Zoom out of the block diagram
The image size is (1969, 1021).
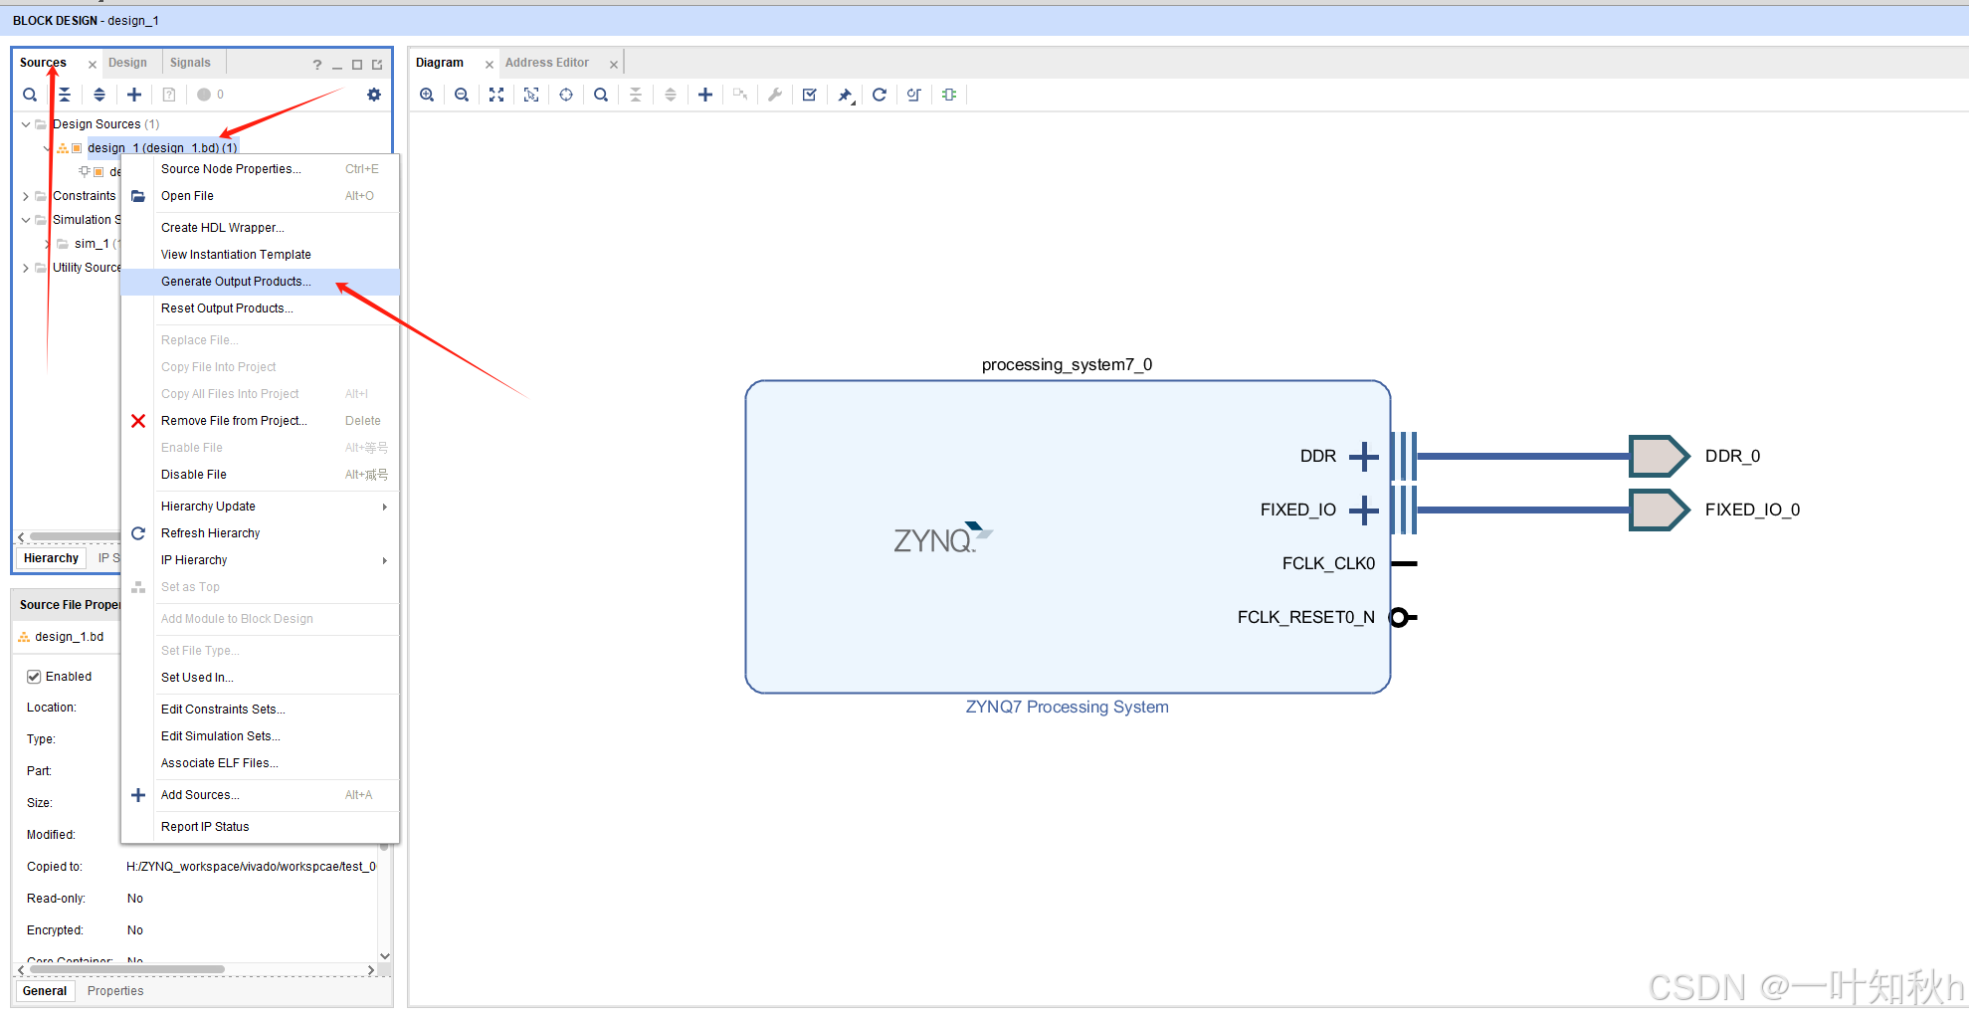(x=462, y=95)
